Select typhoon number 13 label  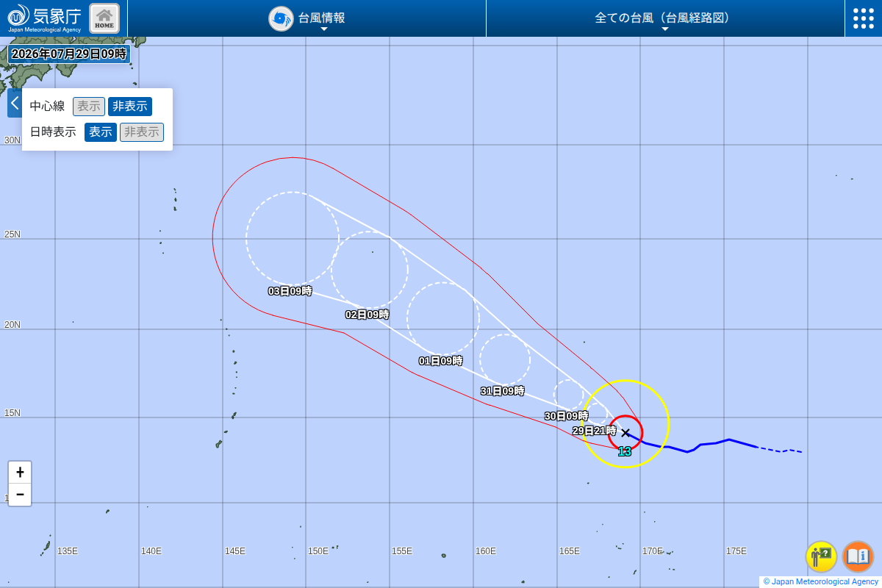pyautogui.click(x=624, y=451)
